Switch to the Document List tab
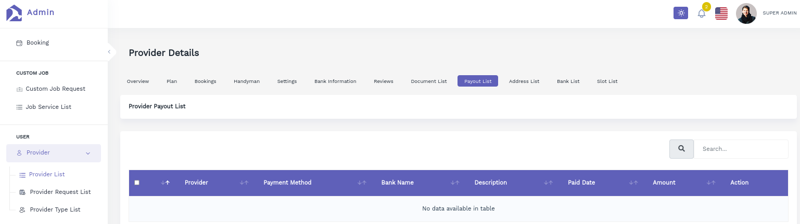 pyautogui.click(x=429, y=81)
